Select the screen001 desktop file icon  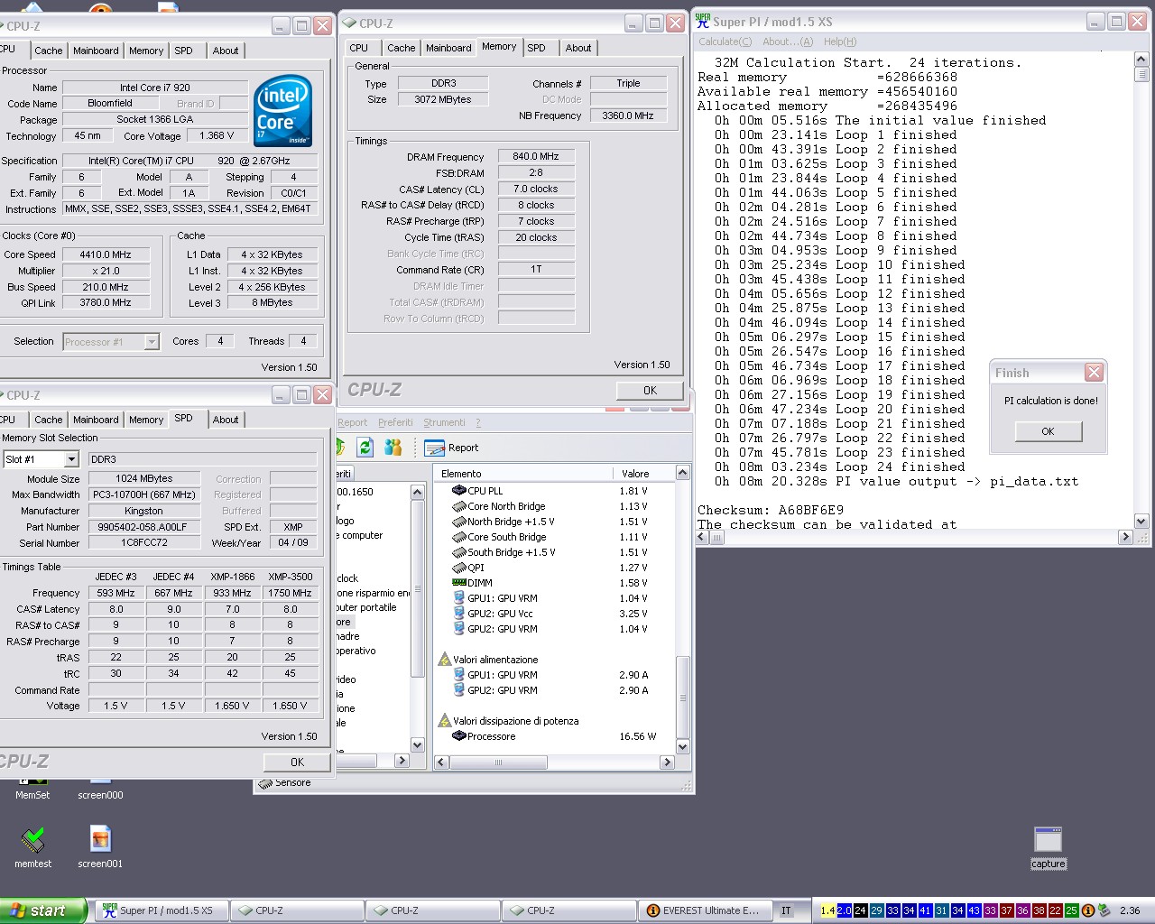(100, 847)
